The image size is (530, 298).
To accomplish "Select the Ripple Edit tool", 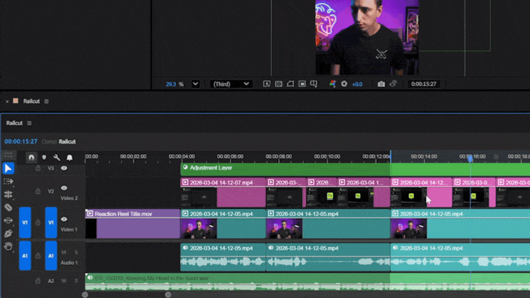I will pyautogui.click(x=8, y=194).
